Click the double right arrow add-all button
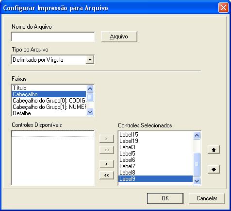This screenshot has height=211, width=231. [x=107, y=150]
